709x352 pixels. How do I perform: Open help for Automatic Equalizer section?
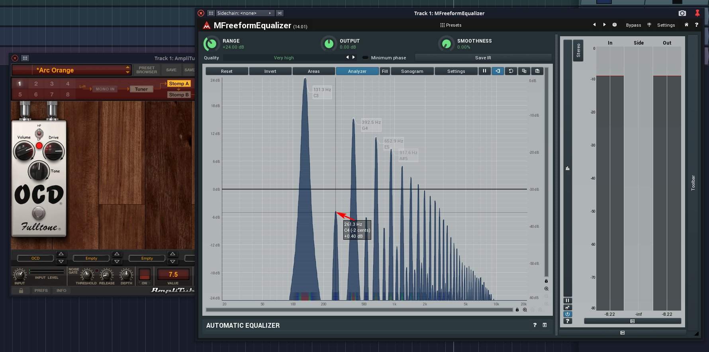(x=535, y=325)
